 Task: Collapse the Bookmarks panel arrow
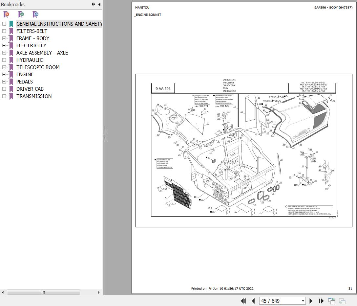click(x=99, y=4)
